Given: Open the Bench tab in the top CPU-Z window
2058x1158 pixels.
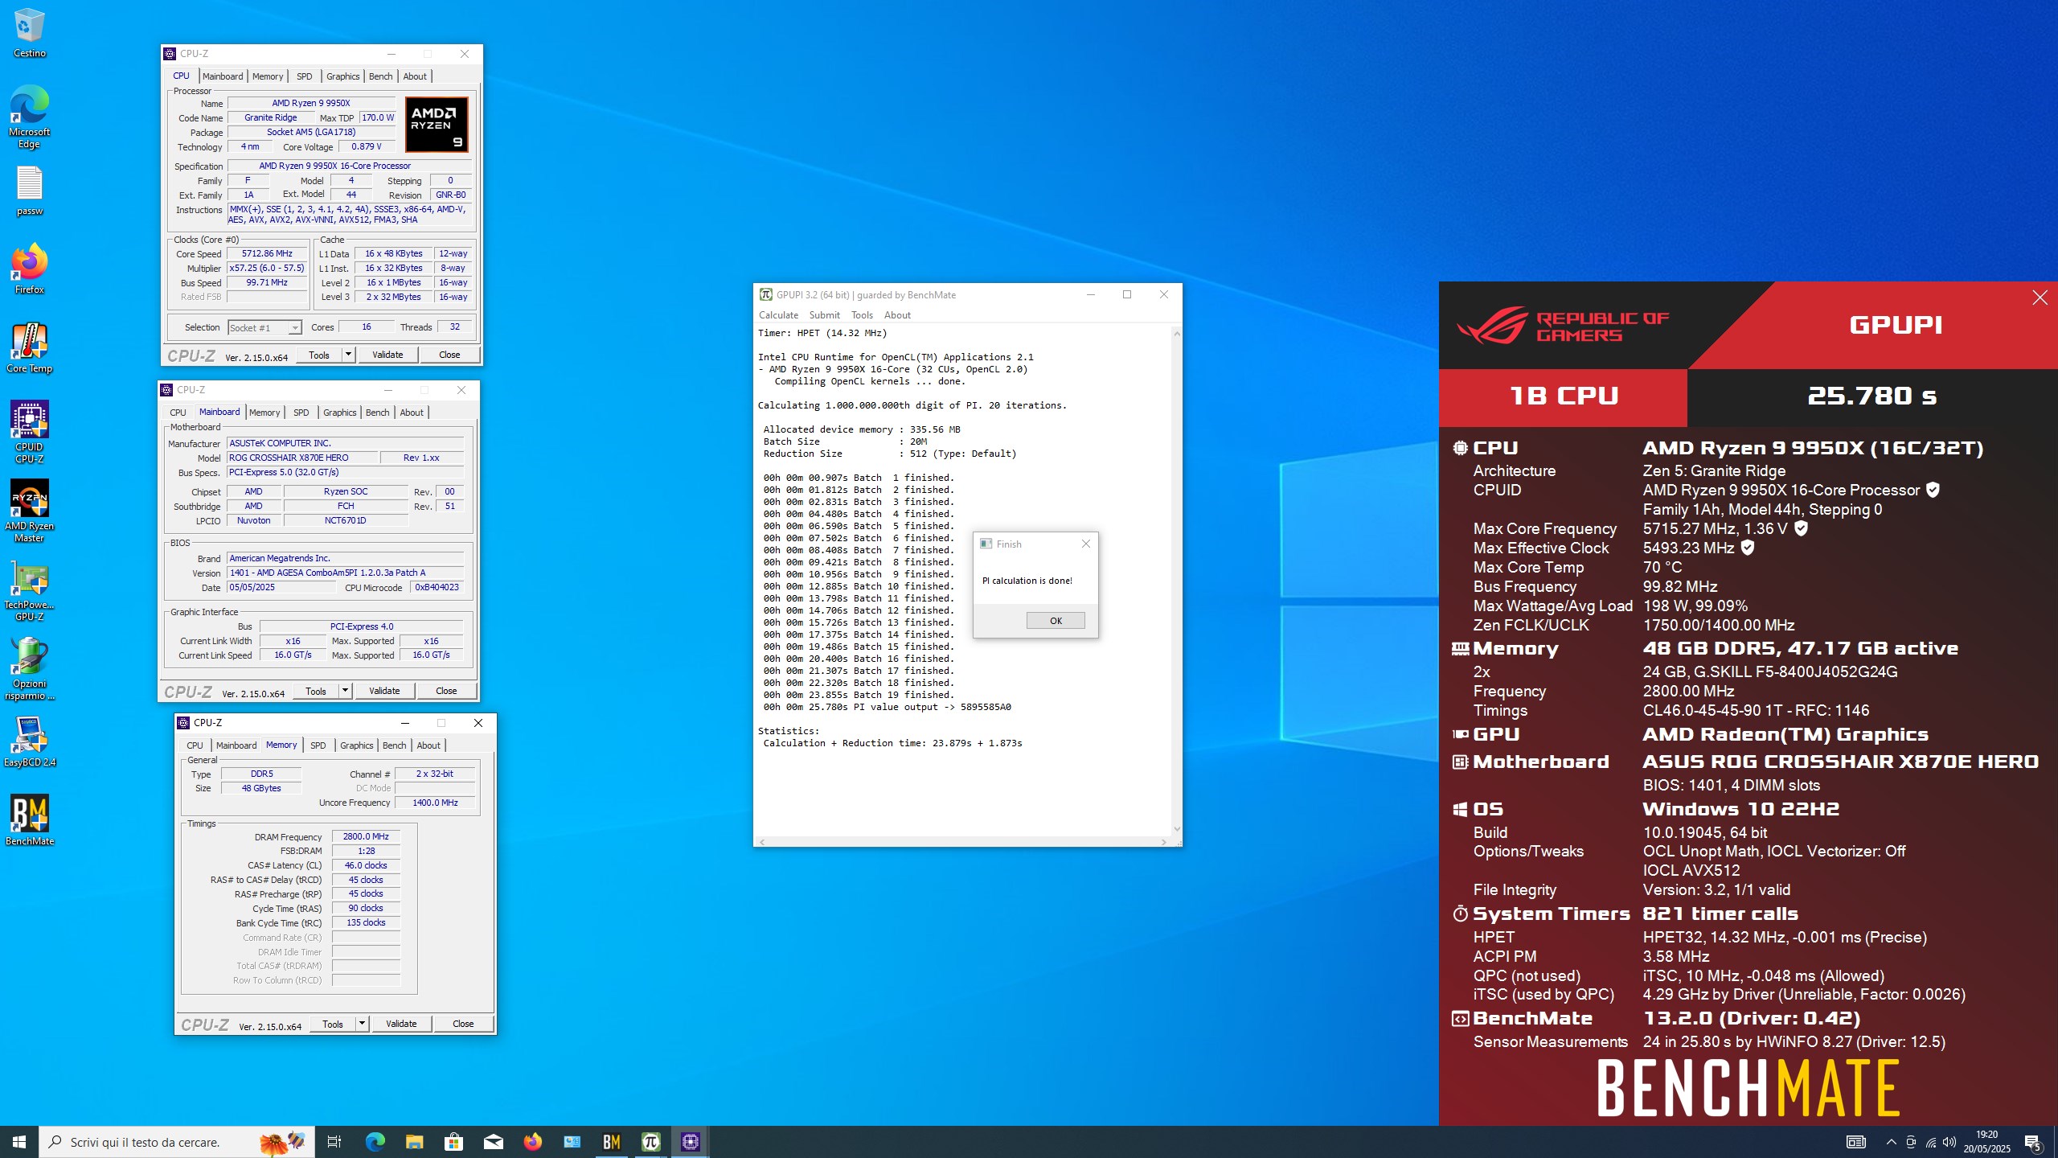Looking at the screenshot, I should click(x=381, y=76).
